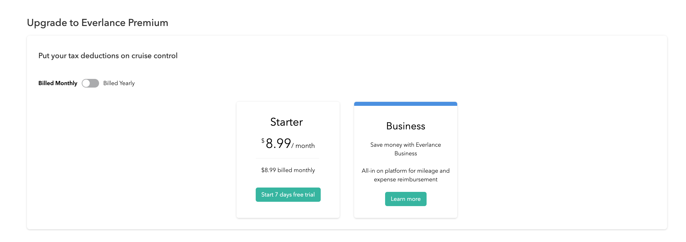Click the divider line under Starter price
The image size is (686, 242).
coord(287,158)
